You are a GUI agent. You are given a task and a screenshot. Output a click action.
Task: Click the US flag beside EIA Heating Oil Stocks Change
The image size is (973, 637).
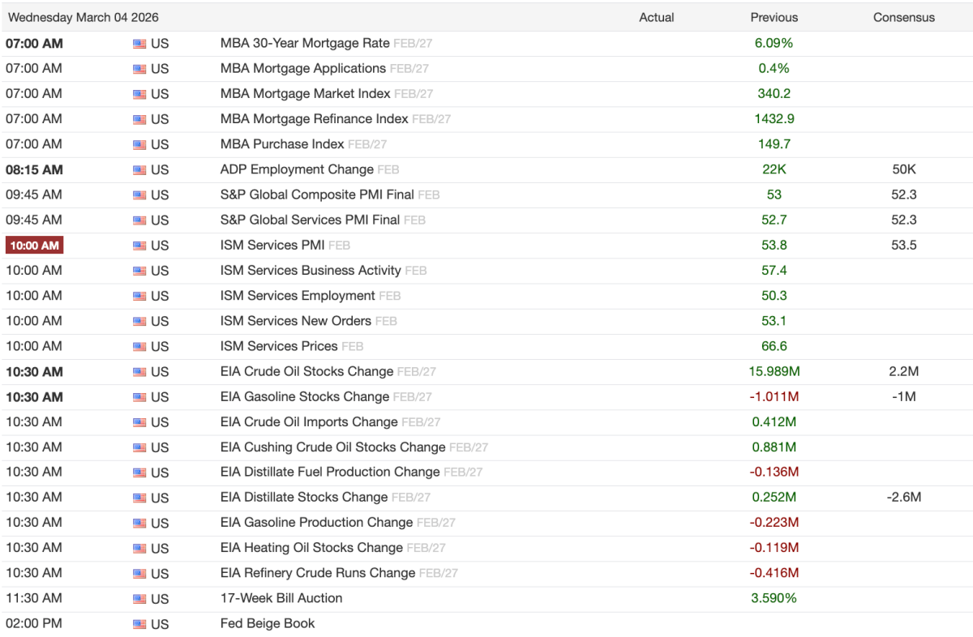[x=139, y=549]
